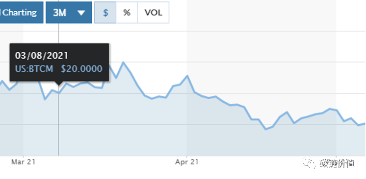Screen dimensions: 366x179
Task: Click the price peak on Apr 21 gridline
Action: point(187,76)
